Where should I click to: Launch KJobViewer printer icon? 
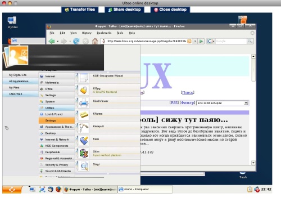tap(84, 103)
